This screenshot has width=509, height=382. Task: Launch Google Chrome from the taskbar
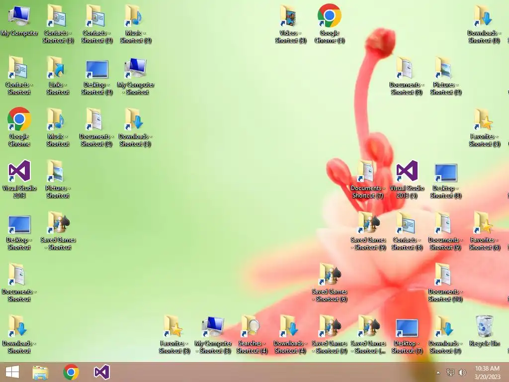click(71, 372)
